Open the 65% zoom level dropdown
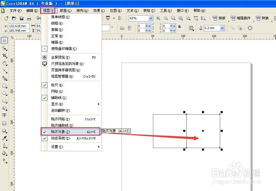The image size is (276, 191). coord(151,18)
